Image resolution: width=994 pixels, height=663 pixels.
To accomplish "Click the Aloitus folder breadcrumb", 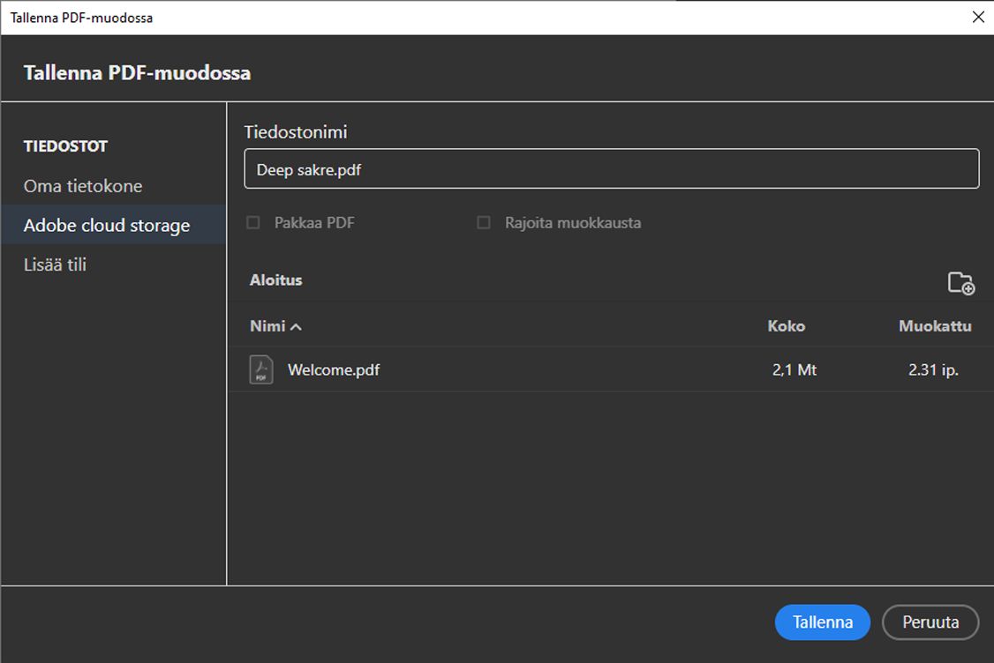I will pyautogui.click(x=275, y=280).
